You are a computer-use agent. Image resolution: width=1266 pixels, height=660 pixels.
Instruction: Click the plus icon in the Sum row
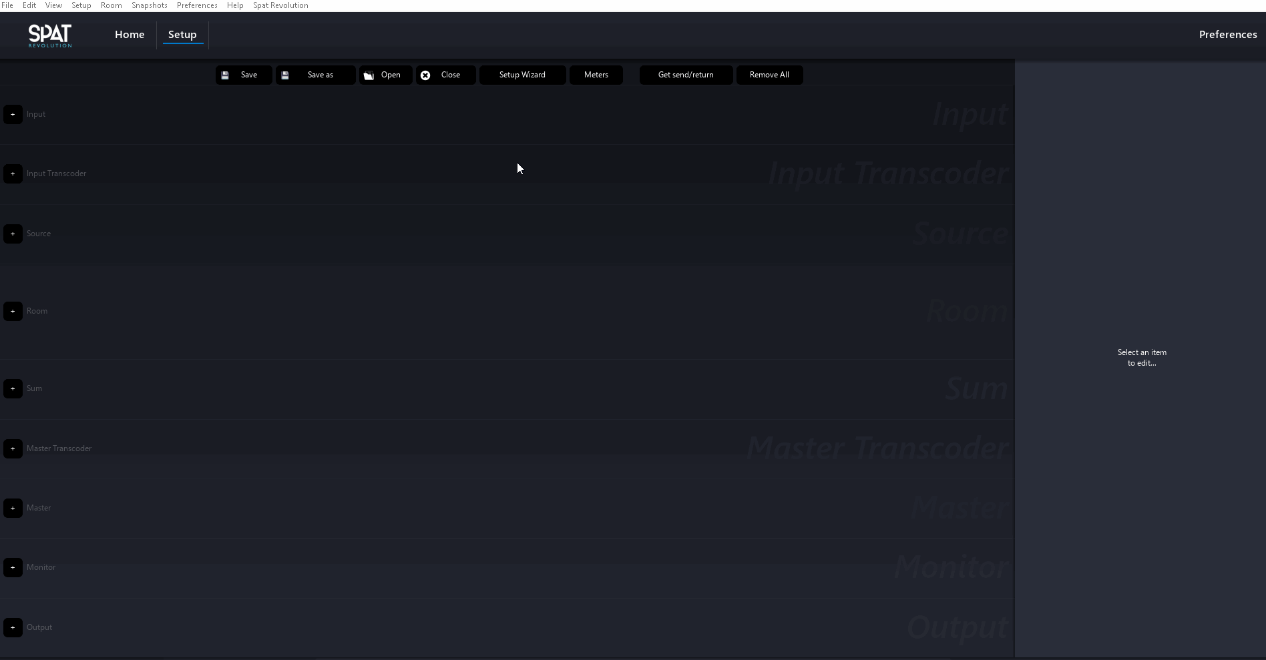[x=13, y=388]
